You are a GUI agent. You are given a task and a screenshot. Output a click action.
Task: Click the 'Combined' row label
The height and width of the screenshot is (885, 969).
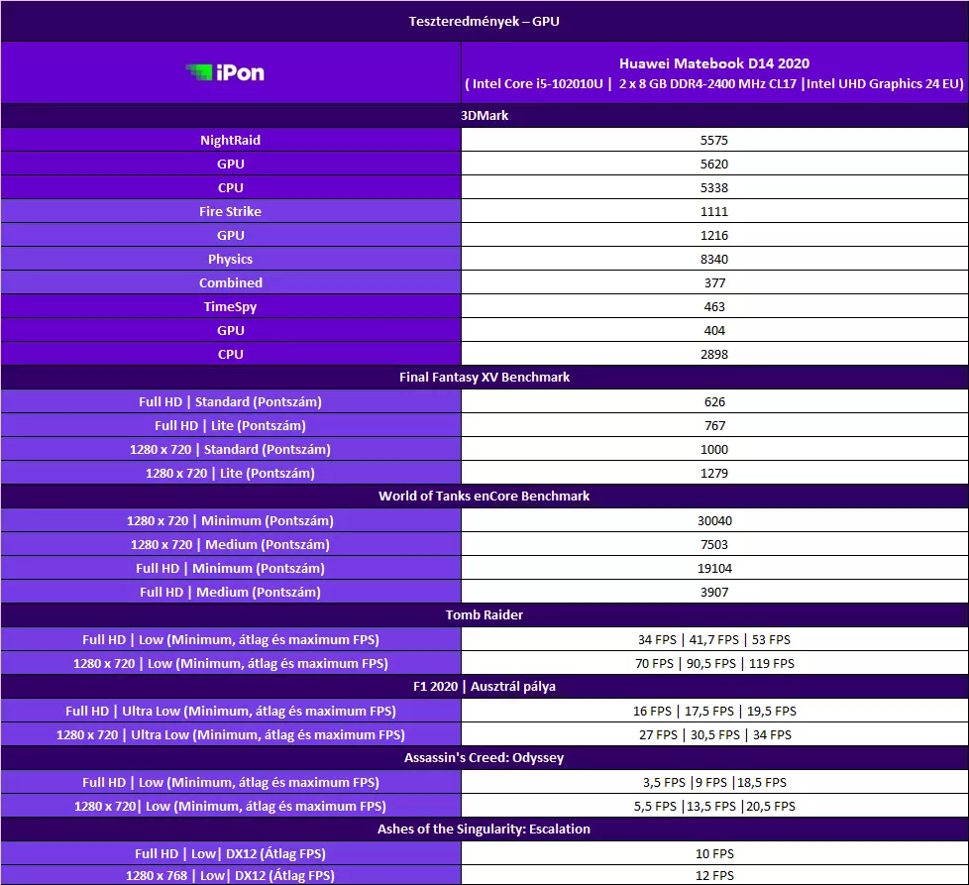[231, 283]
